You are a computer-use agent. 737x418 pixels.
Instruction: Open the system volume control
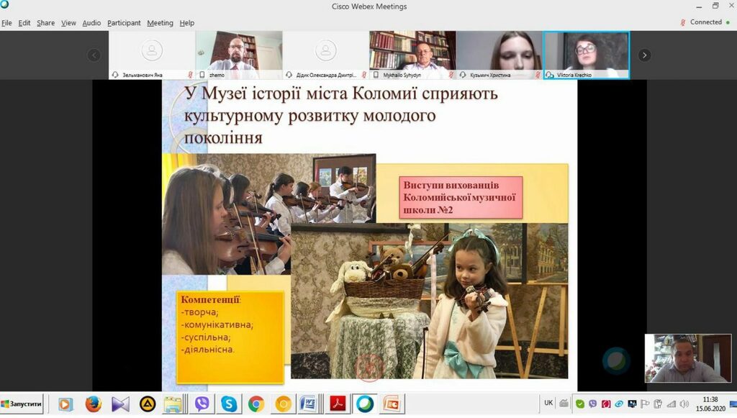[x=682, y=404]
